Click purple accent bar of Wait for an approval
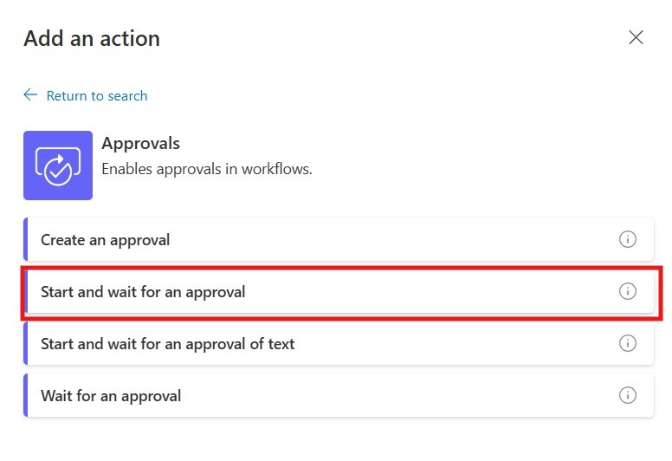This screenshot has height=461, width=672. point(26,396)
